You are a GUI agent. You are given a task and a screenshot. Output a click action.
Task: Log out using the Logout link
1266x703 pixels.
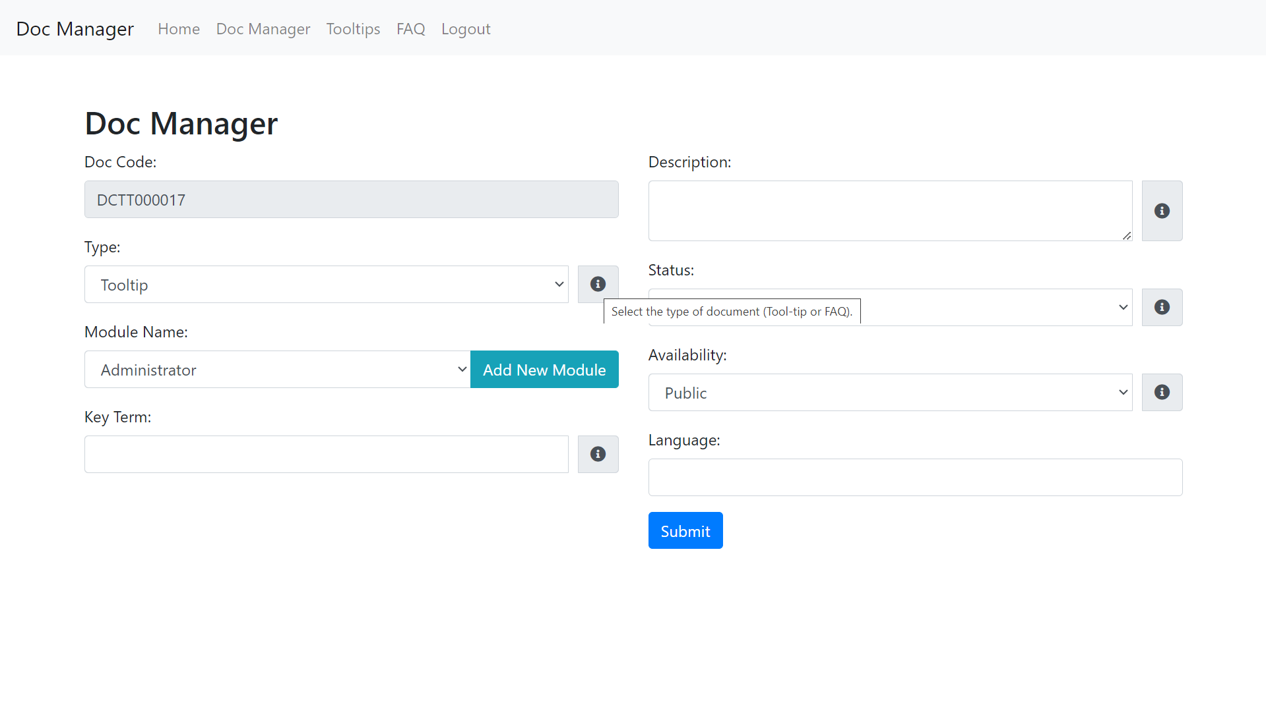coord(466,29)
